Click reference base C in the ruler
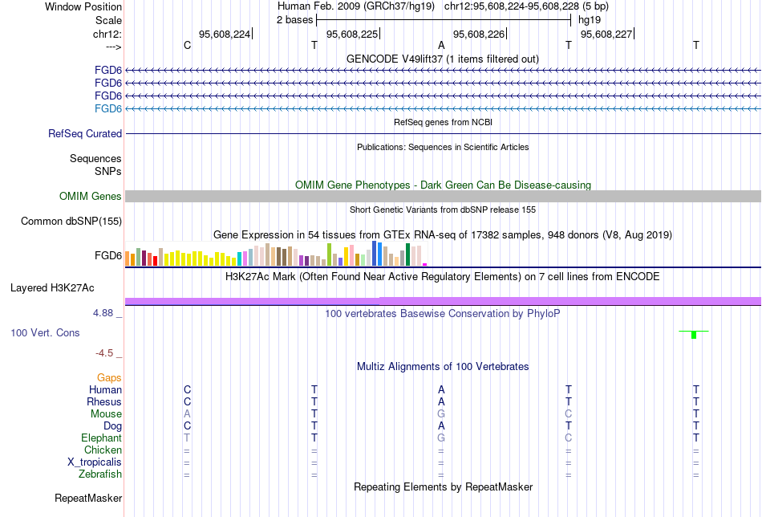 [x=187, y=45]
